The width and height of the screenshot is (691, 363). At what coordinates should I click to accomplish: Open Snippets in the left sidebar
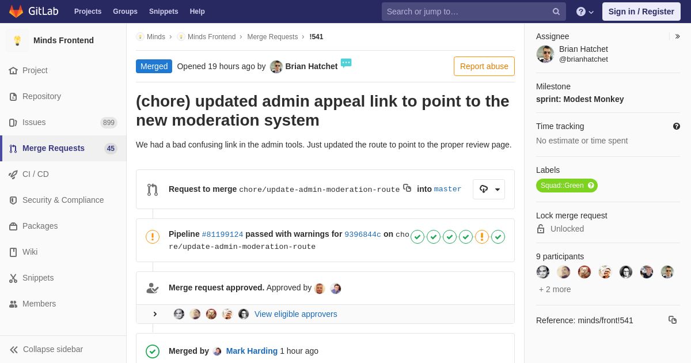(63, 278)
